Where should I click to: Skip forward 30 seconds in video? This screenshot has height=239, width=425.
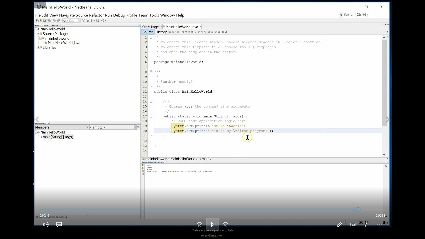[226, 225]
